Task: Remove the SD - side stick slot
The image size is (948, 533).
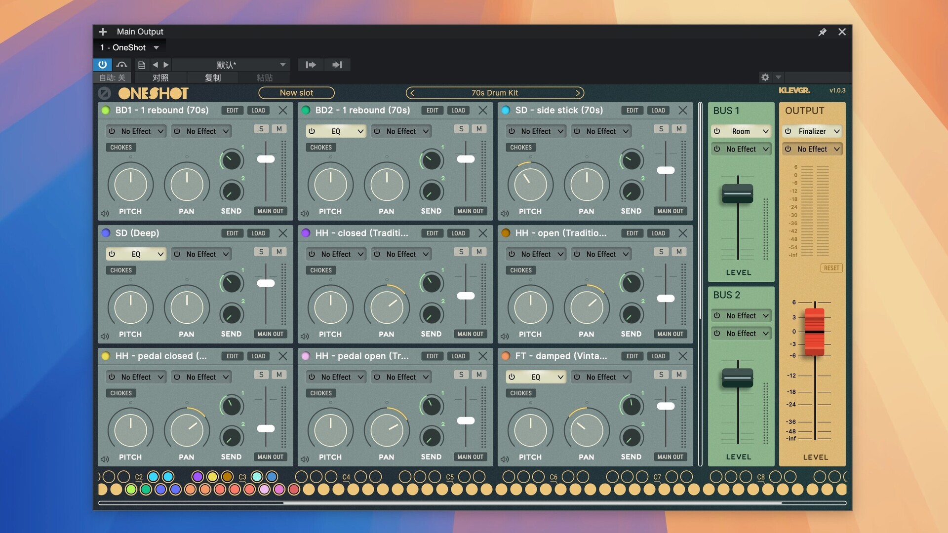Action: [683, 110]
